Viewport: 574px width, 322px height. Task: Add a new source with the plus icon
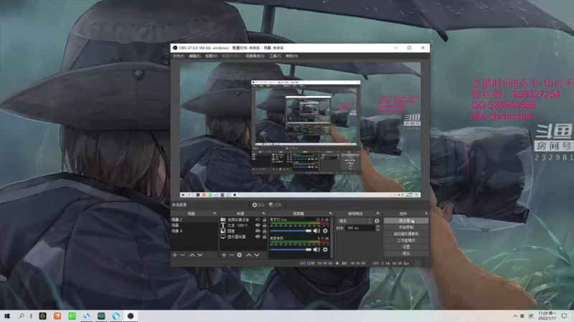[x=224, y=255]
